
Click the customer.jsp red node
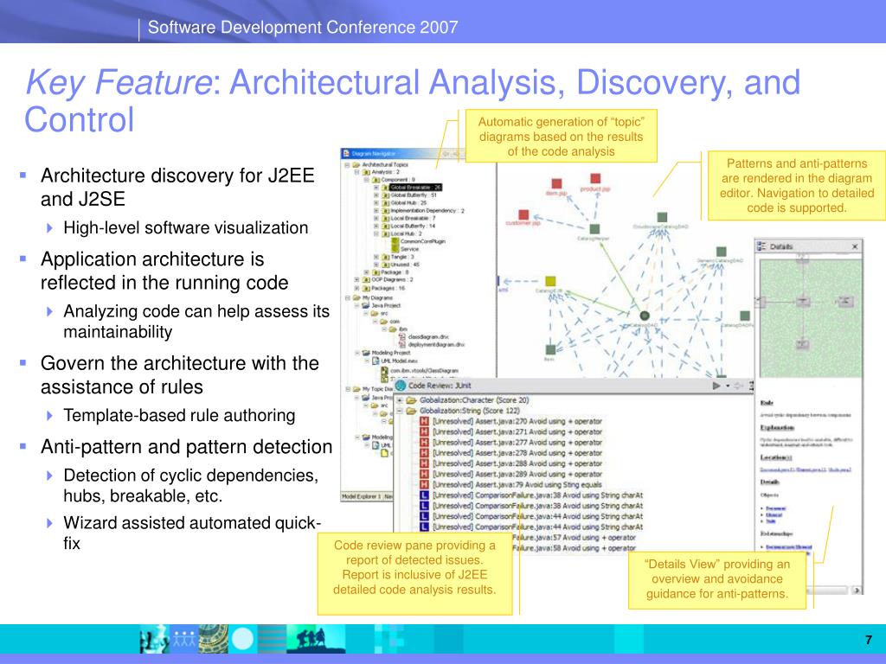click(523, 214)
